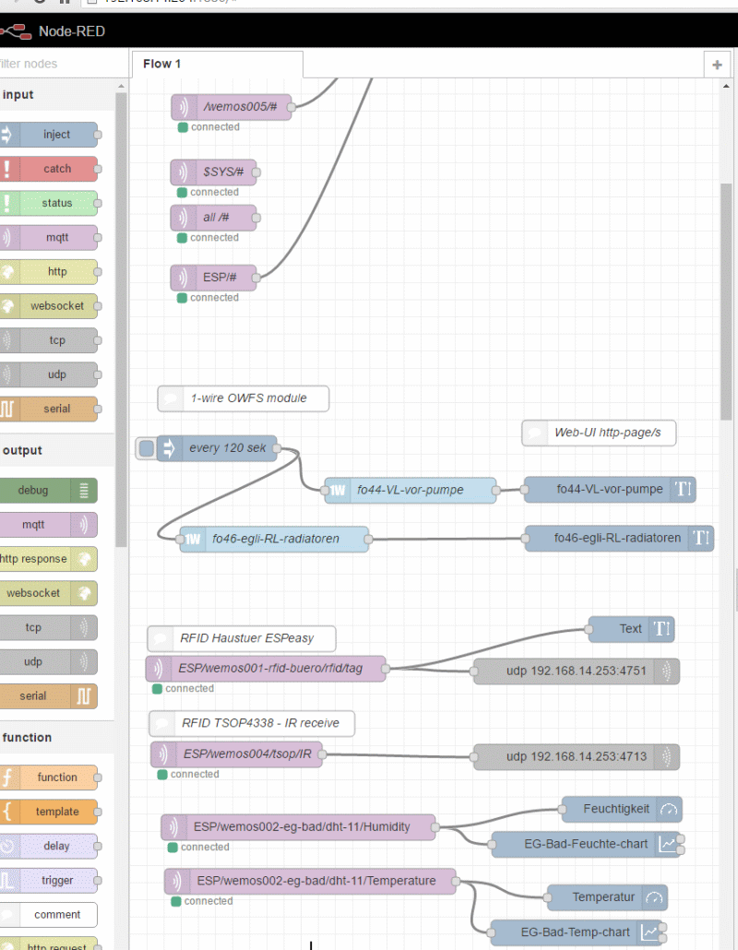This screenshot has height=950, width=738.
Task: Select the fo46-egli-RL-radiatoren dashboard text node
Action: (619, 539)
